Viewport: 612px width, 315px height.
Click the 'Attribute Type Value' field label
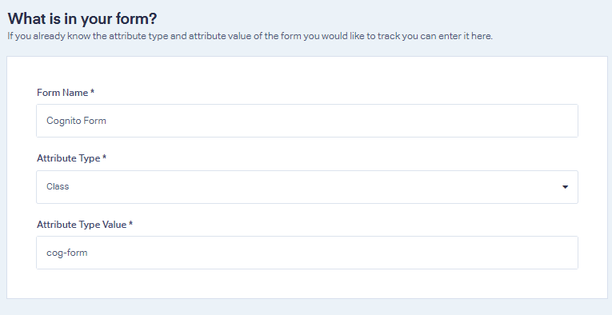click(x=82, y=225)
